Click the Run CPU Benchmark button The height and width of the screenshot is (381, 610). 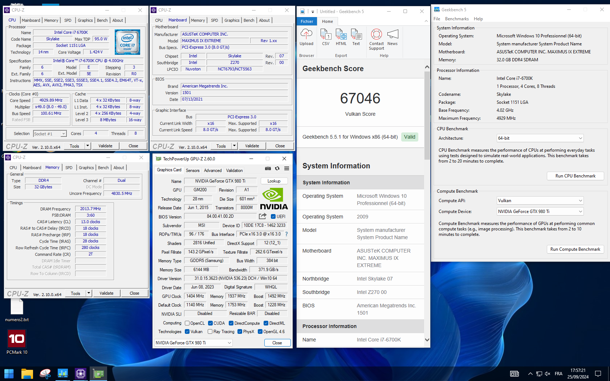click(x=575, y=176)
